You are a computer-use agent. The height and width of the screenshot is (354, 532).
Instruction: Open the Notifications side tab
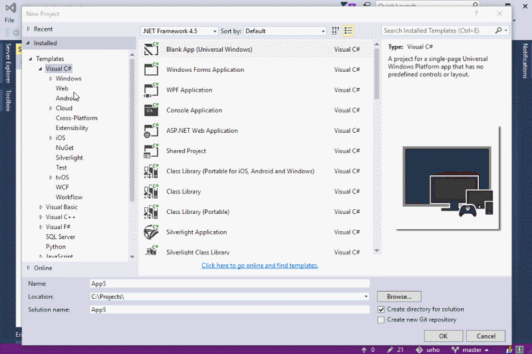pyautogui.click(x=525, y=61)
